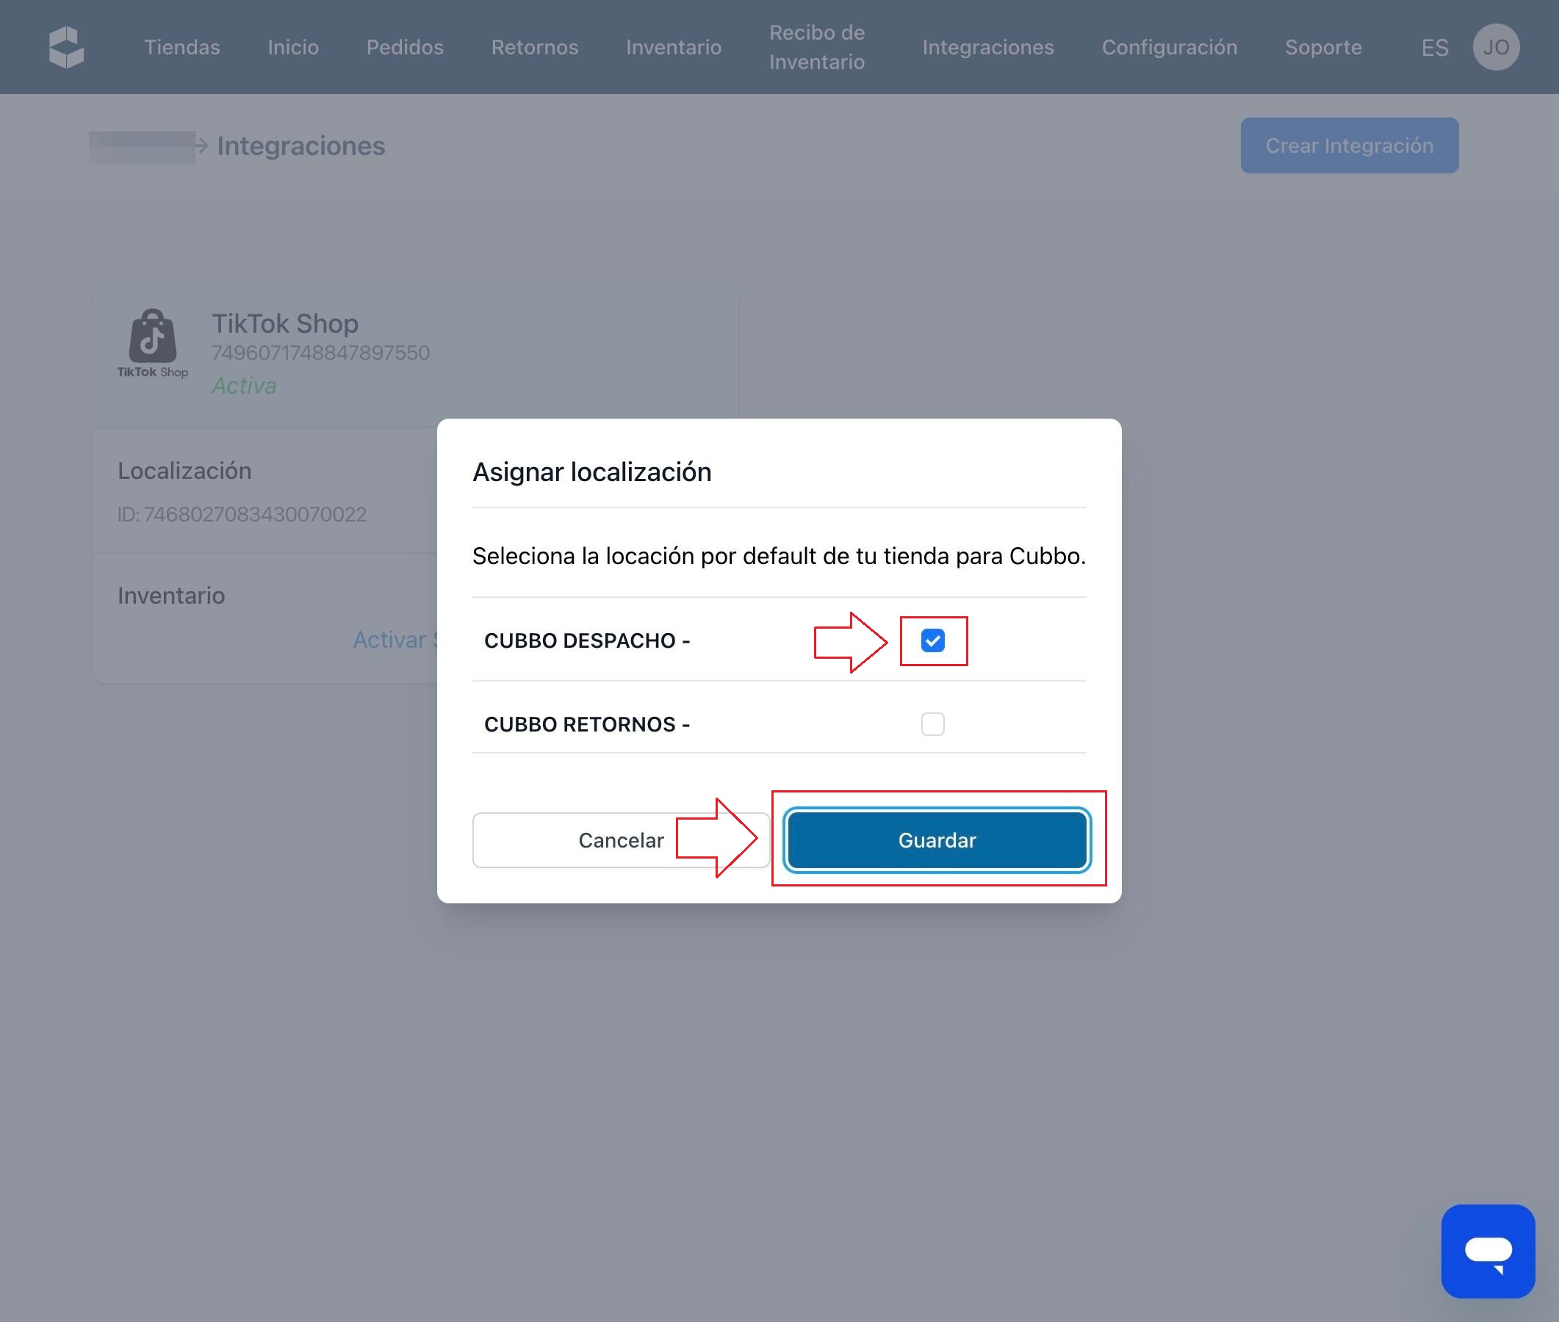Open the ES language selector

[x=1434, y=47]
